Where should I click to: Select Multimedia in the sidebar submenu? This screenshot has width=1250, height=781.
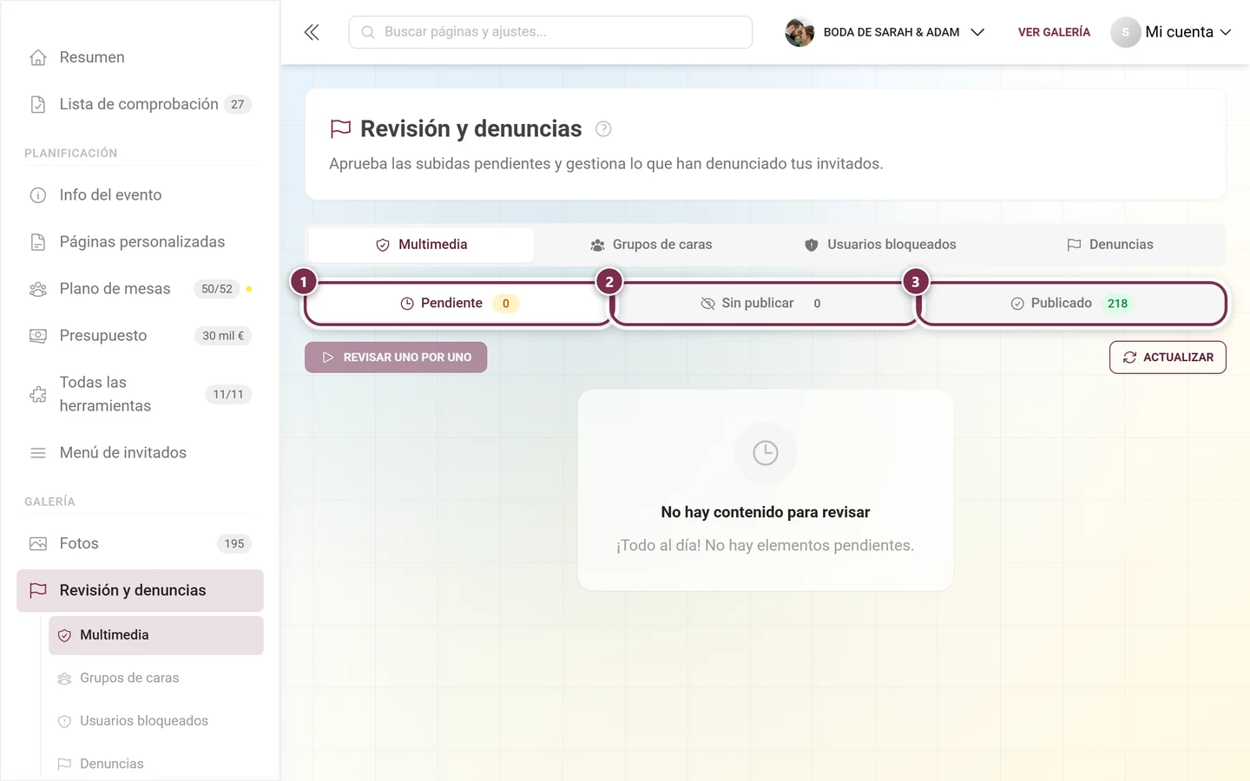[156, 635]
